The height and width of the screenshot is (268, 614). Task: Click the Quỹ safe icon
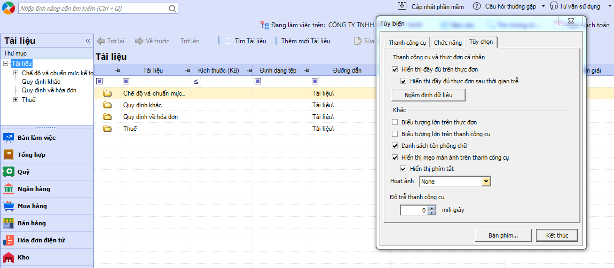coord(9,172)
